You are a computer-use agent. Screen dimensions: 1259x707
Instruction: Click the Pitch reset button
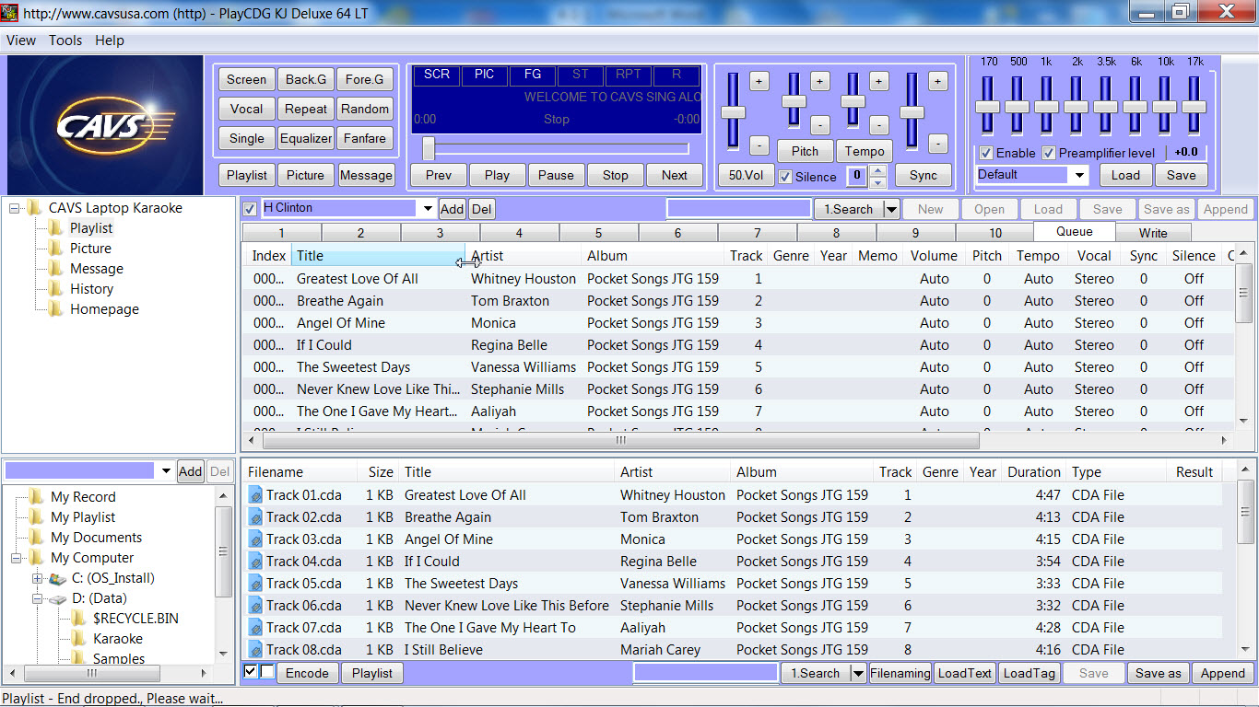(805, 152)
